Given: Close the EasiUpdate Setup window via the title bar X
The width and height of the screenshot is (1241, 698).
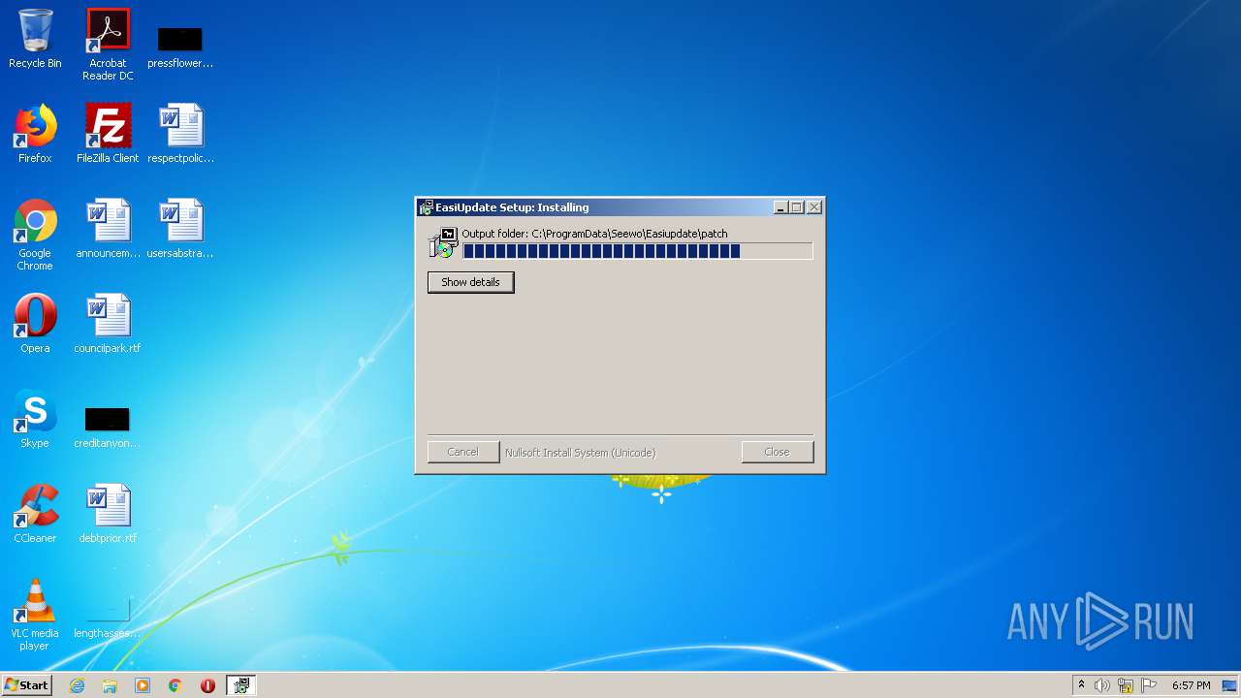Looking at the screenshot, I should 814,207.
